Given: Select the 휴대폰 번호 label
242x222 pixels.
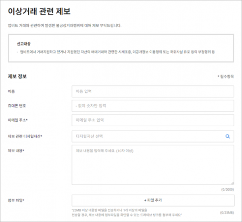Looking at the screenshot, I should click(x=17, y=106).
